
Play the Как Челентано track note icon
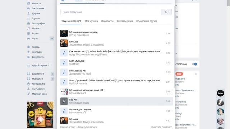coord(64,53)
